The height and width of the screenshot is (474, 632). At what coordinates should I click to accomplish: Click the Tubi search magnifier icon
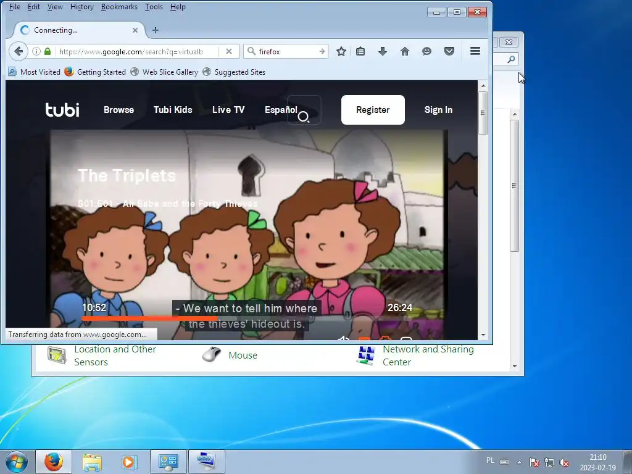coord(304,117)
